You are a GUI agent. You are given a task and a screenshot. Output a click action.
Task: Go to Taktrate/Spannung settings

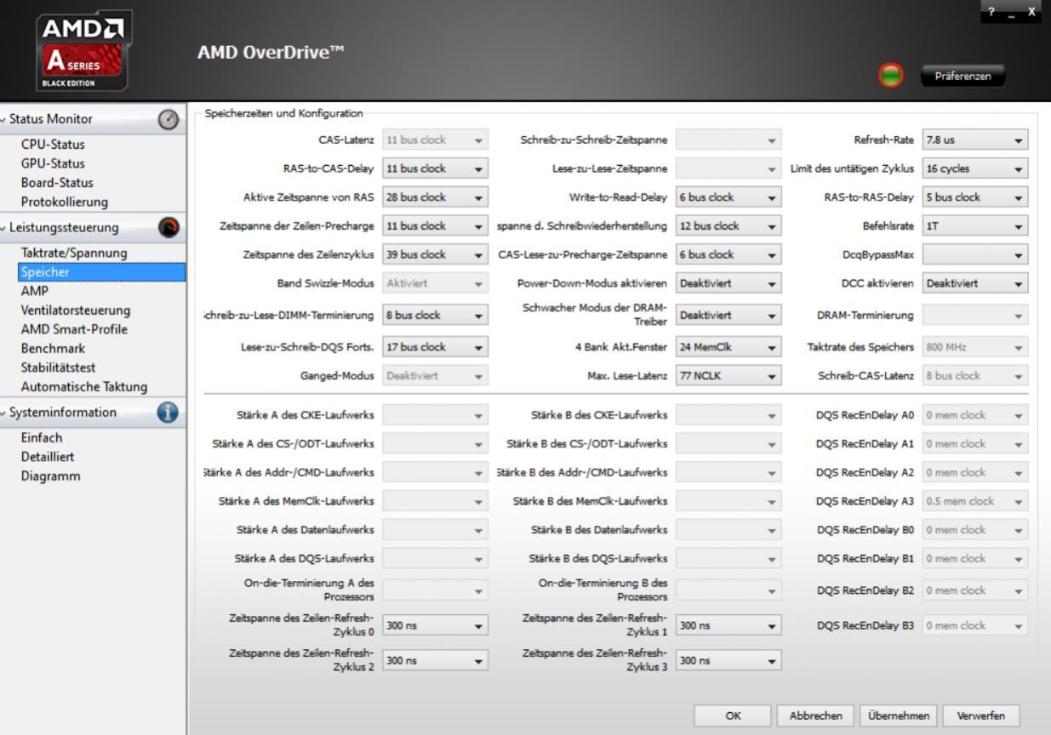tap(74, 253)
